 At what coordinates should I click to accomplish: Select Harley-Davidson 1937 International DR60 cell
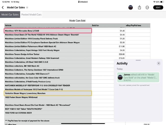[x=48, y=70]
